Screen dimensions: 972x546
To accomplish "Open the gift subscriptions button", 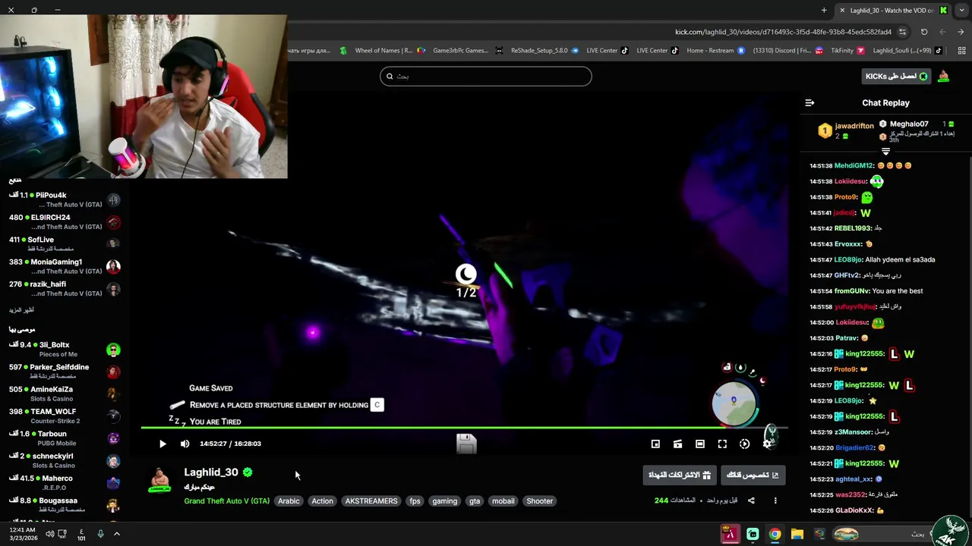I will (x=680, y=475).
